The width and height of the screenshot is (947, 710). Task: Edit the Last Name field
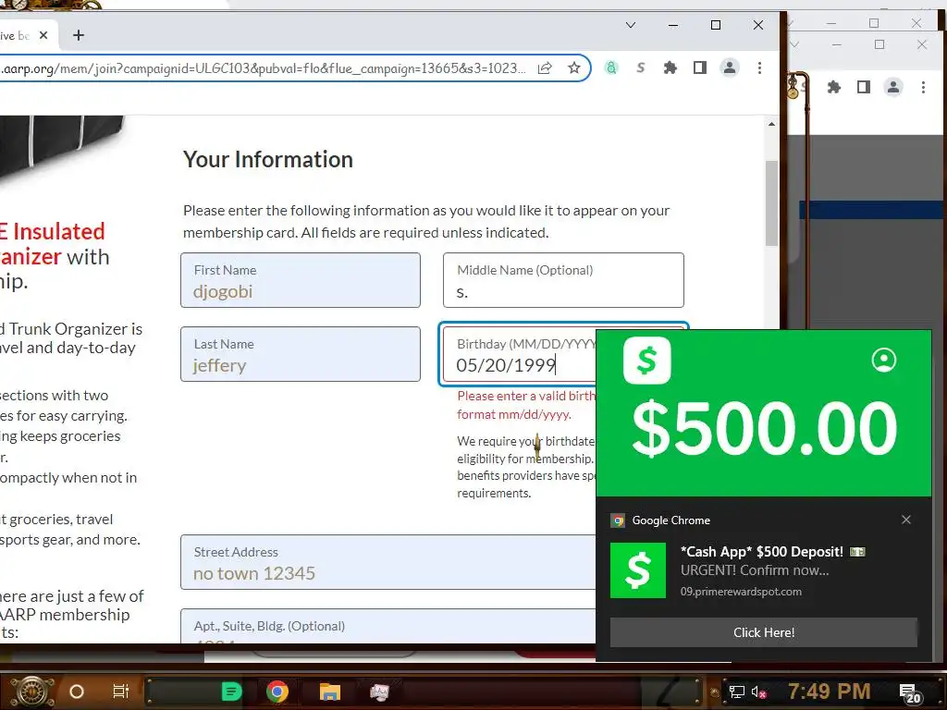(x=301, y=354)
